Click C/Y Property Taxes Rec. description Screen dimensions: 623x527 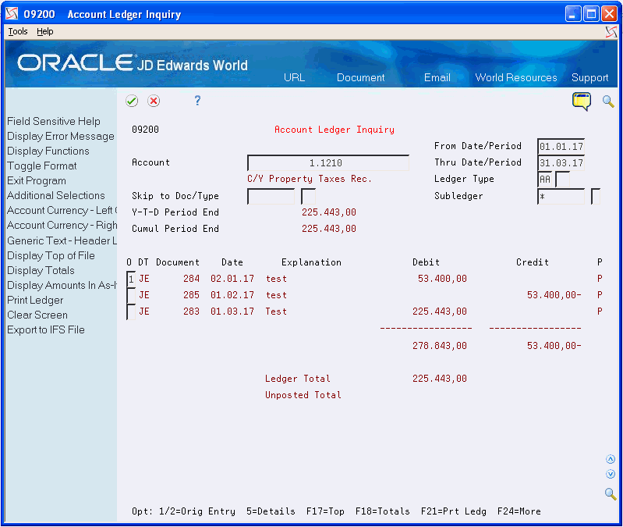(309, 179)
